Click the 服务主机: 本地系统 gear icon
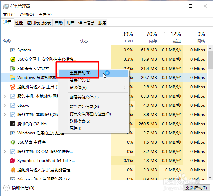 (13, 96)
